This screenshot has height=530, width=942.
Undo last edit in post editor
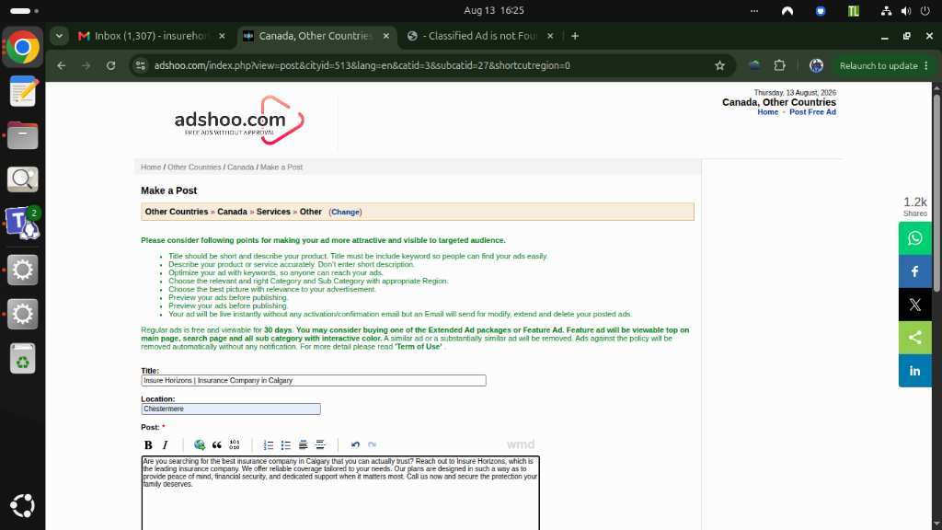pos(355,444)
